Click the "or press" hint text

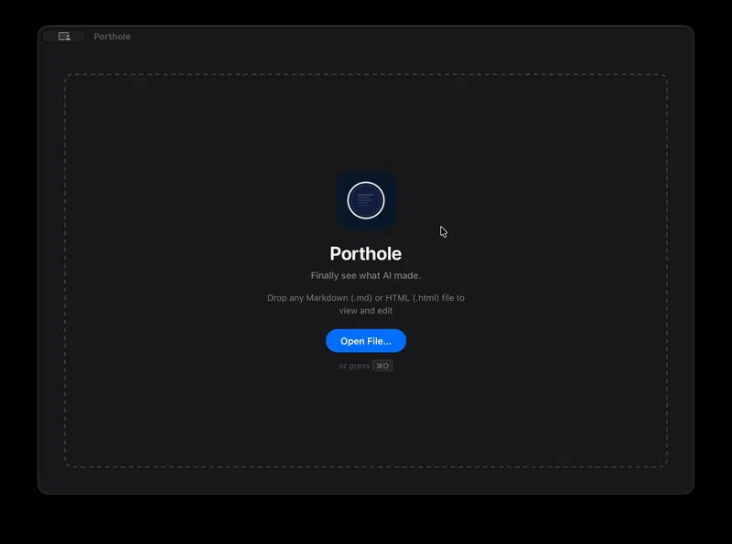tap(354, 366)
